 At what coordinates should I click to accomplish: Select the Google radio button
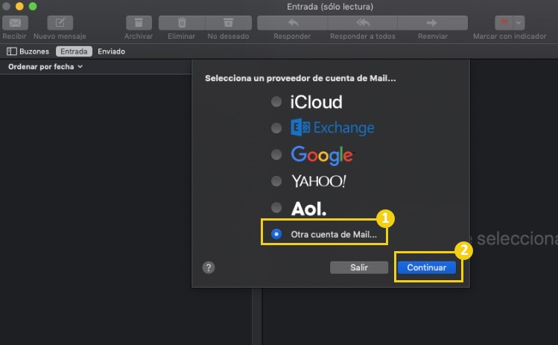[x=276, y=154]
